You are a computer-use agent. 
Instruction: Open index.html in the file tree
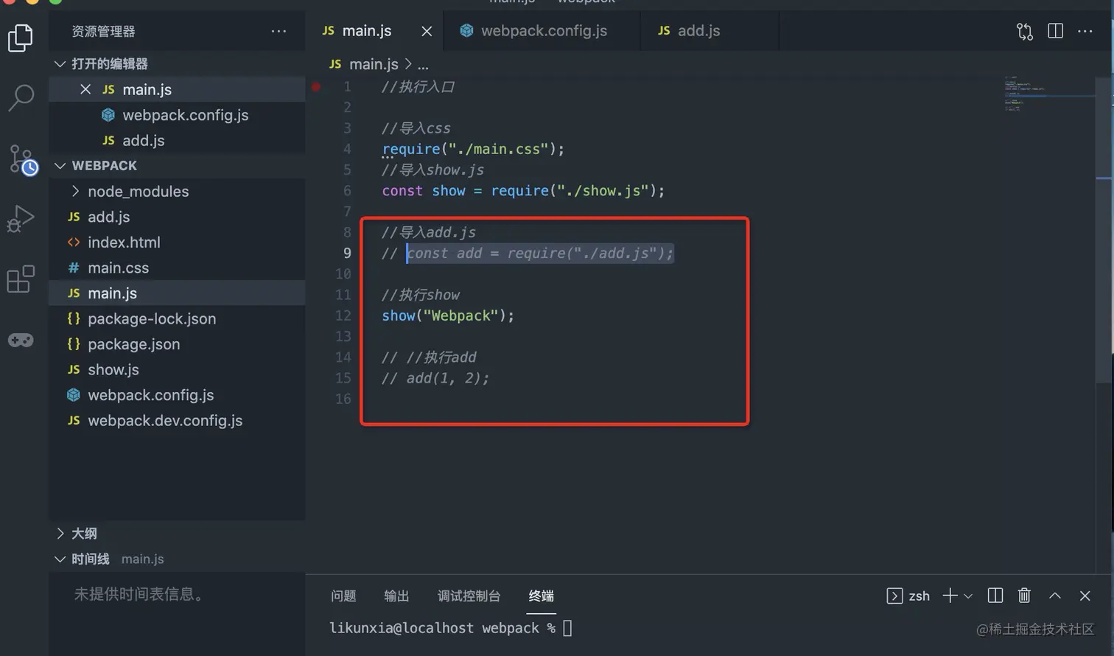click(177, 242)
